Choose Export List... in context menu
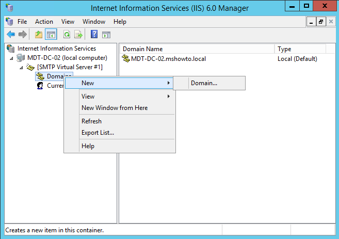The height and width of the screenshot is (239, 339). tap(120, 133)
